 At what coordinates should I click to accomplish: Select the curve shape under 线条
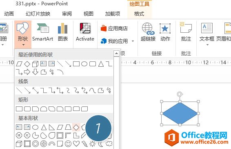93,90
